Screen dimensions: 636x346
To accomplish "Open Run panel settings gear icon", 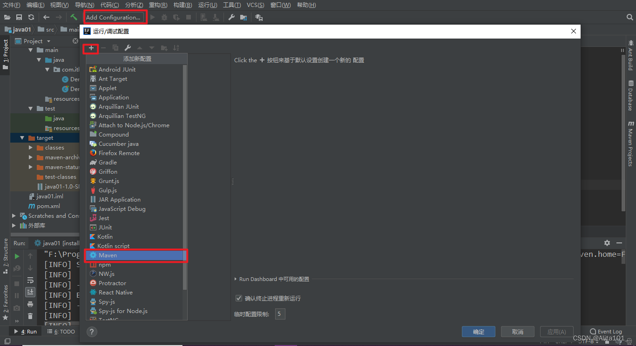I will pos(607,243).
